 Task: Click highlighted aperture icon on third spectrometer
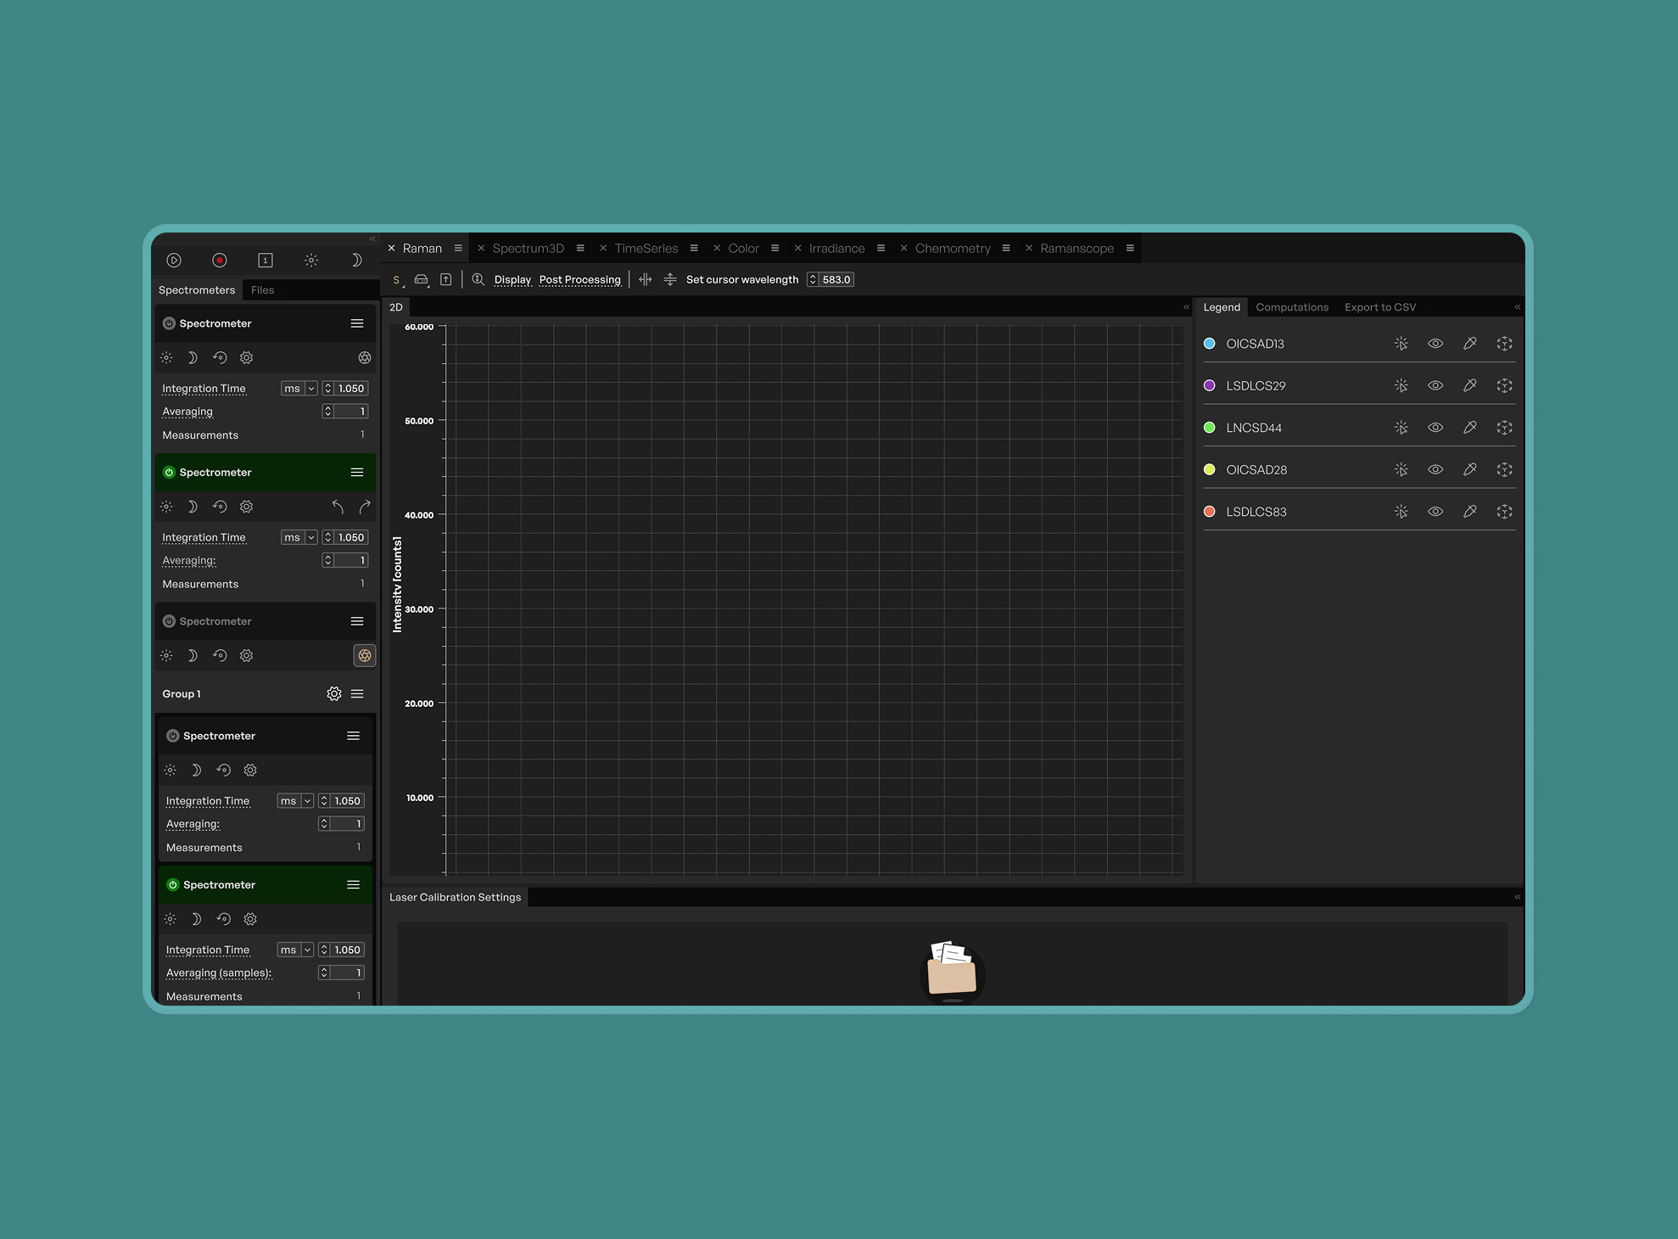point(365,655)
